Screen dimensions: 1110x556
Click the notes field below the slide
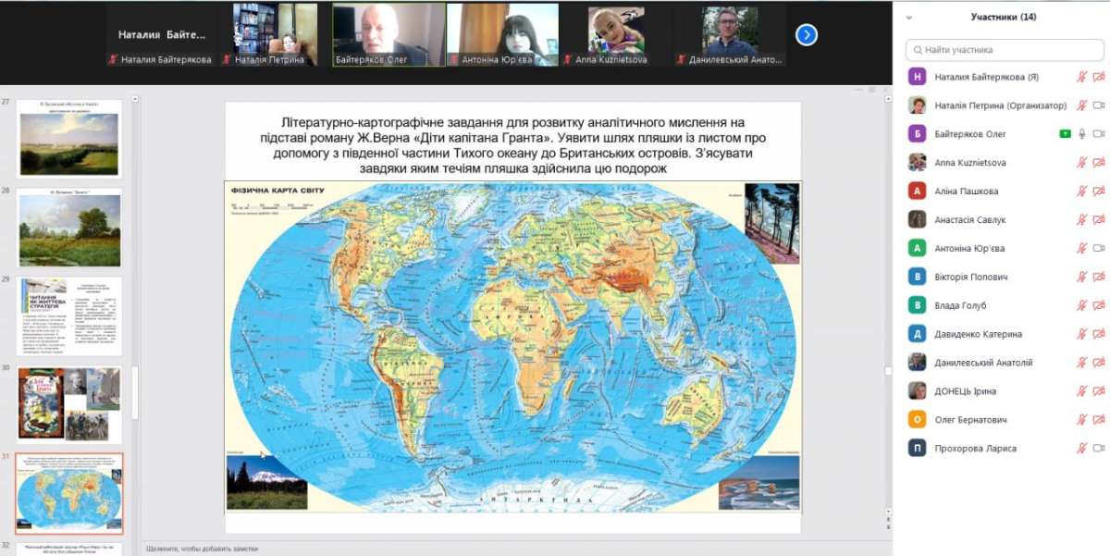coord(462,549)
